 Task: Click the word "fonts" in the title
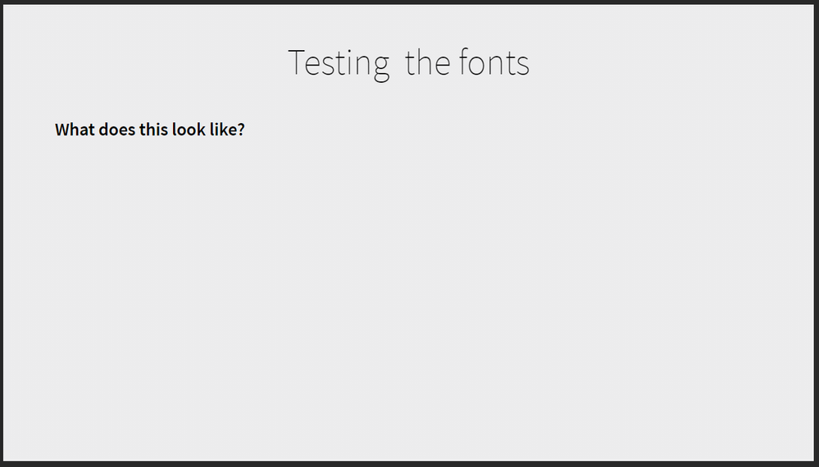pos(494,63)
